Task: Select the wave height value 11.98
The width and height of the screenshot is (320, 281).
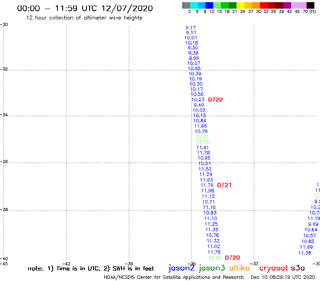Action: (208, 191)
